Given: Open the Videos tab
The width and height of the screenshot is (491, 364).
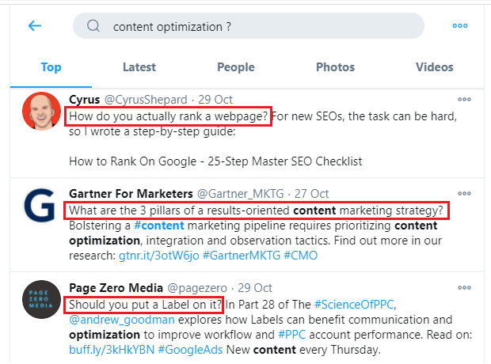Looking at the screenshot, I should click(435, 67).
